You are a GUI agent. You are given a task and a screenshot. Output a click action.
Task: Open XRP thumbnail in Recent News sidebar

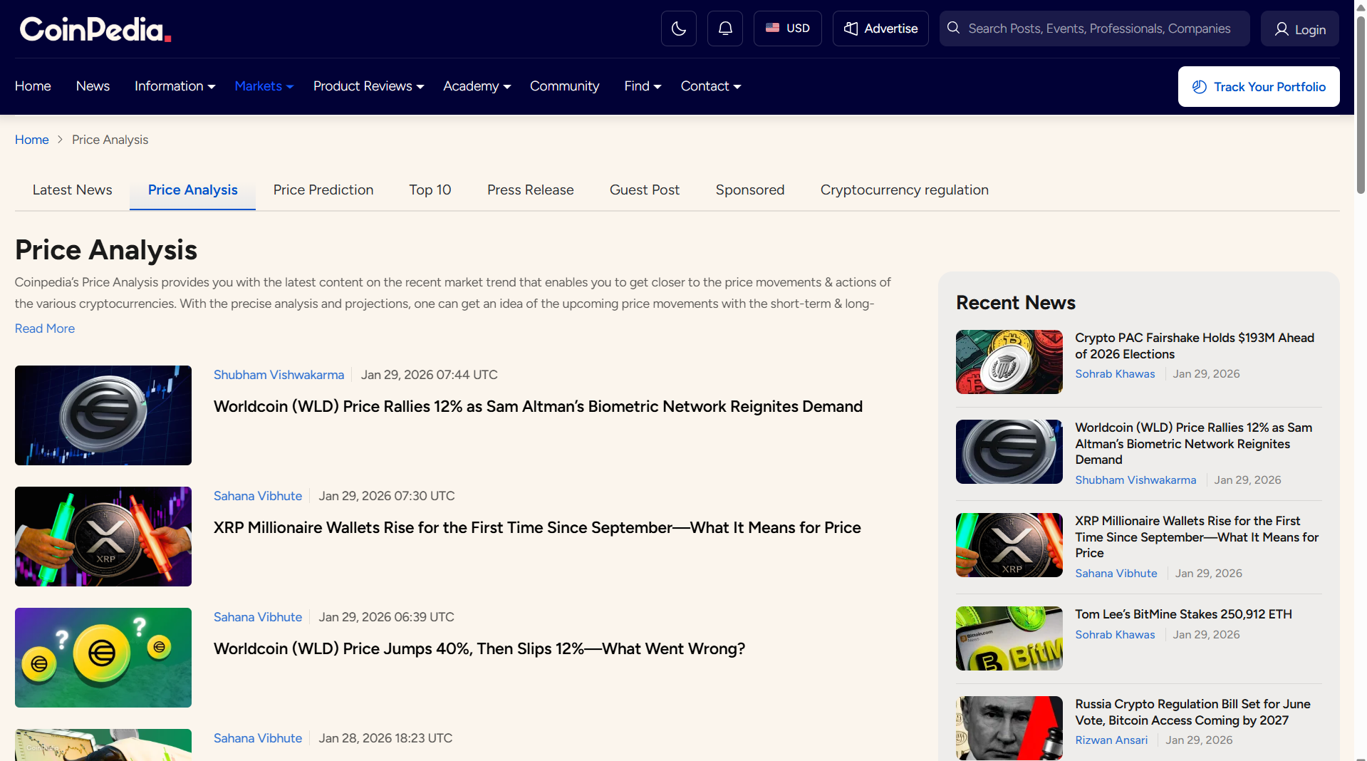click(1009, 545)
